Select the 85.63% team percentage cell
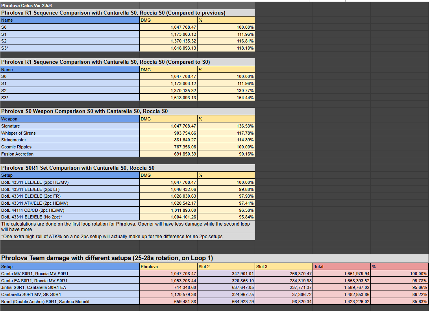 (x=399, y=302)
